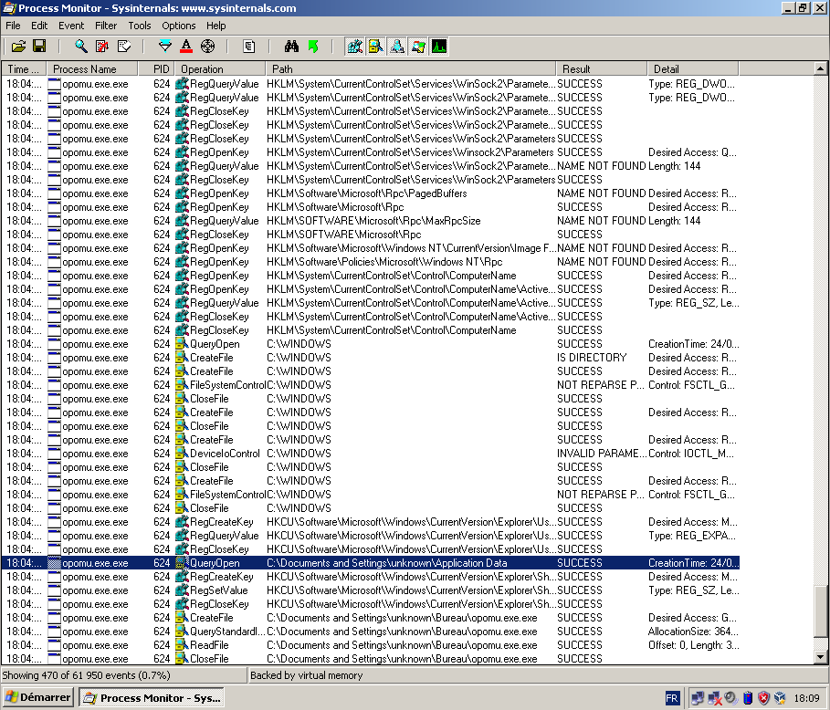Screen dimensions: 830x710
Task: Open the Highlight tool with red-underlined A
Action: (x=186, y=46)
